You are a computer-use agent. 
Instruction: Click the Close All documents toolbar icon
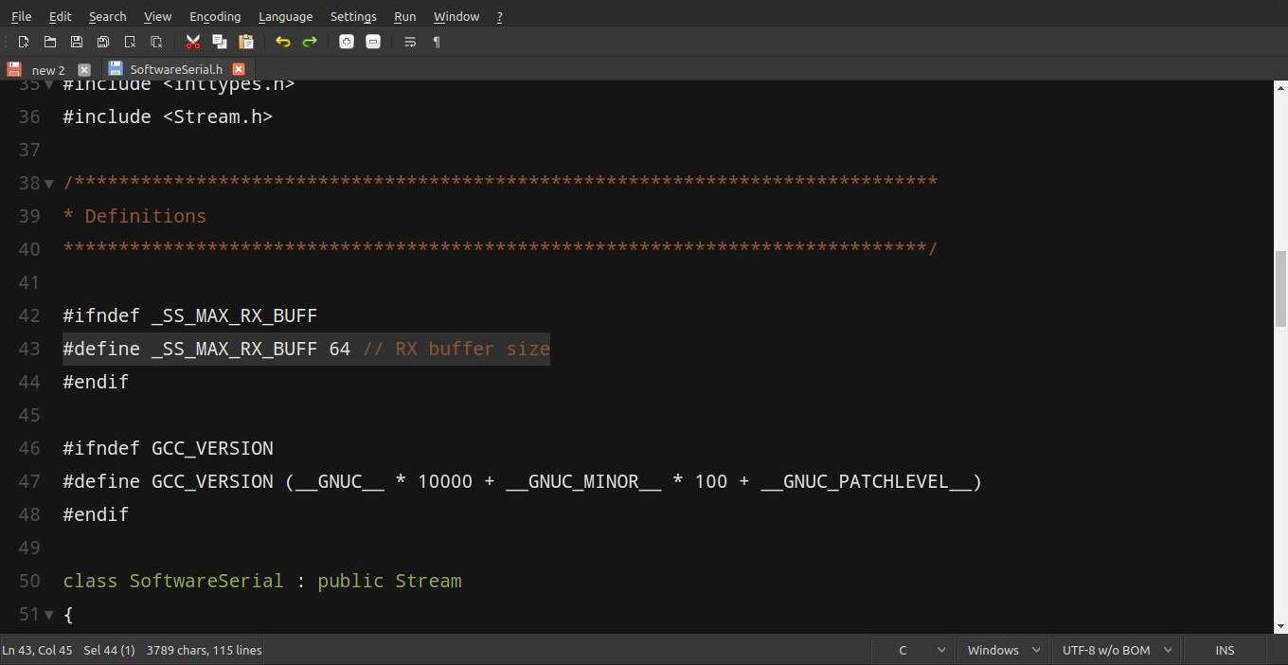pos(156,42)
